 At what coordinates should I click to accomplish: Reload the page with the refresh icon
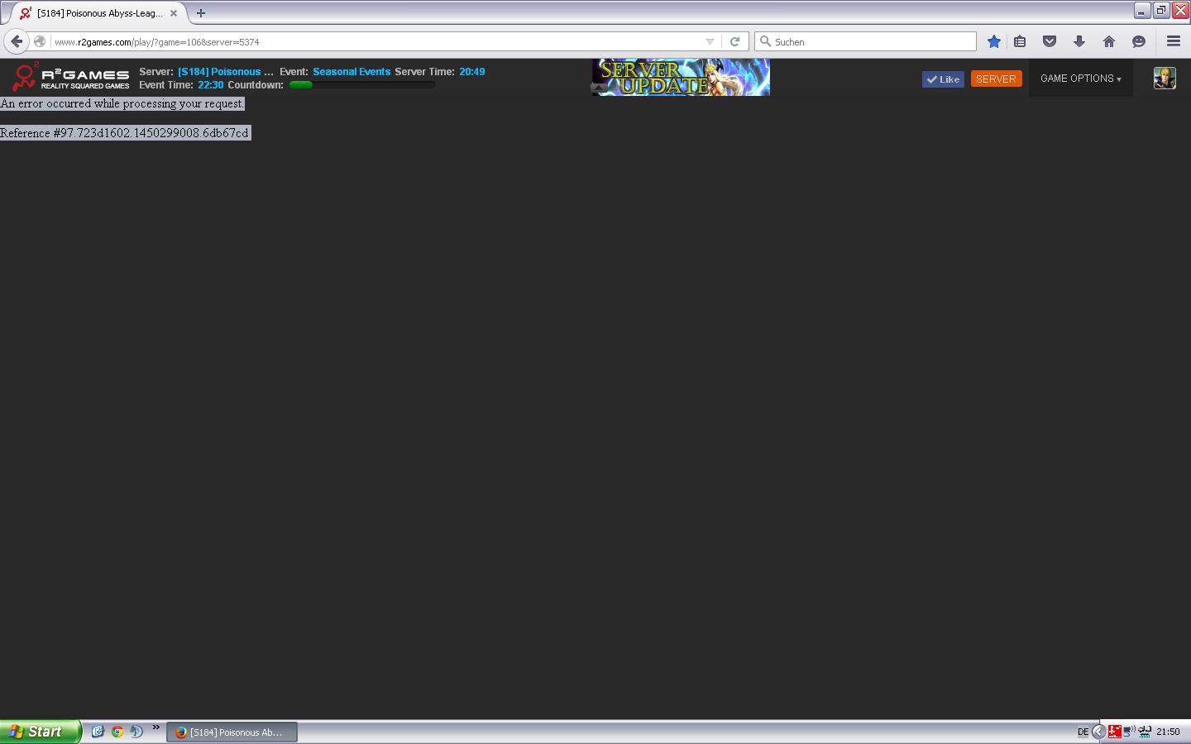[734, 41]
